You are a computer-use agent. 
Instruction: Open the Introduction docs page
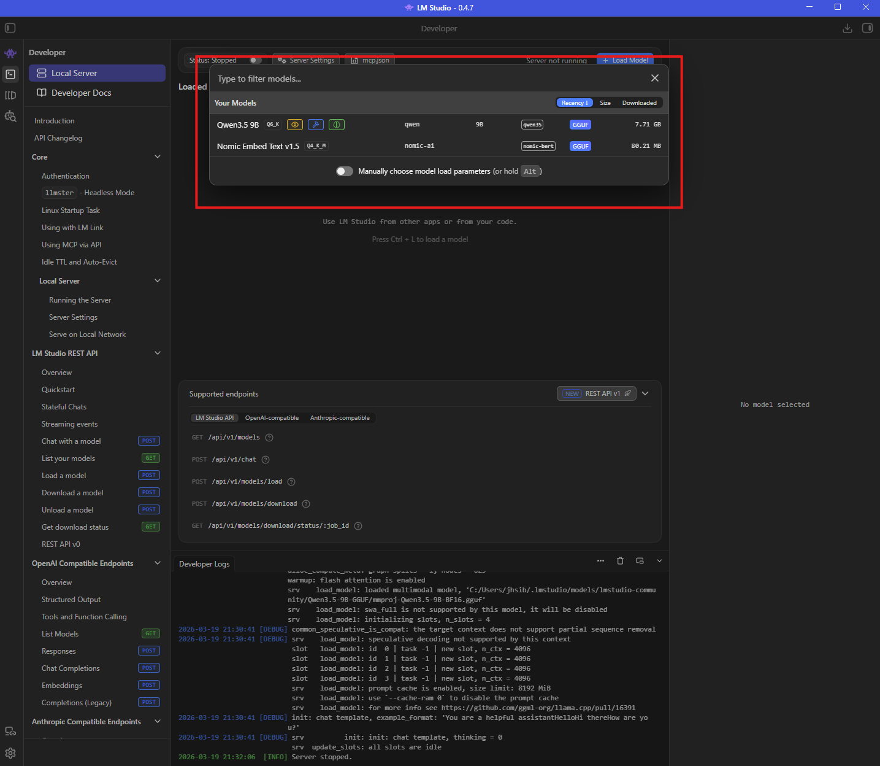coord(55,121)
